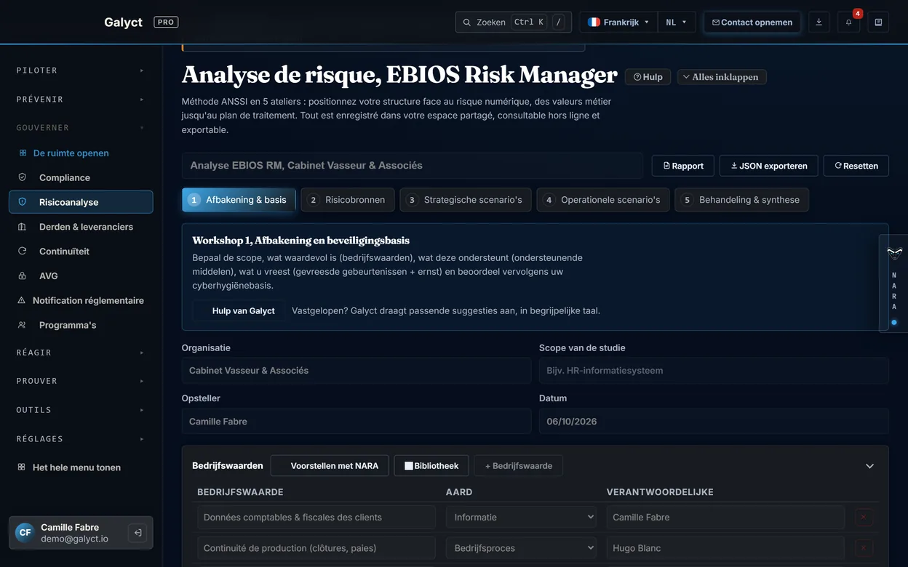Open Risicoanalyse in the sidebar
The height and width of the screenshot is (567, 908).
81,202
